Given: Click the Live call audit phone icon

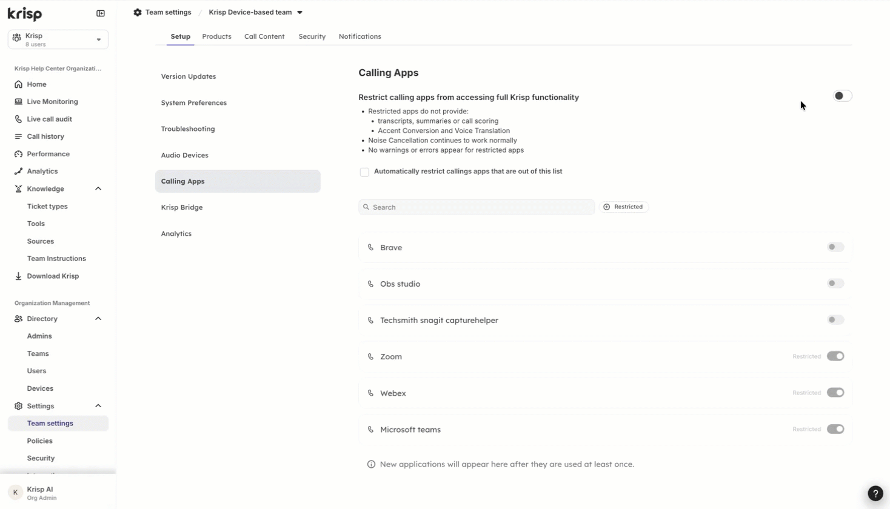Looking at the screenshot, I should (18, 119).
